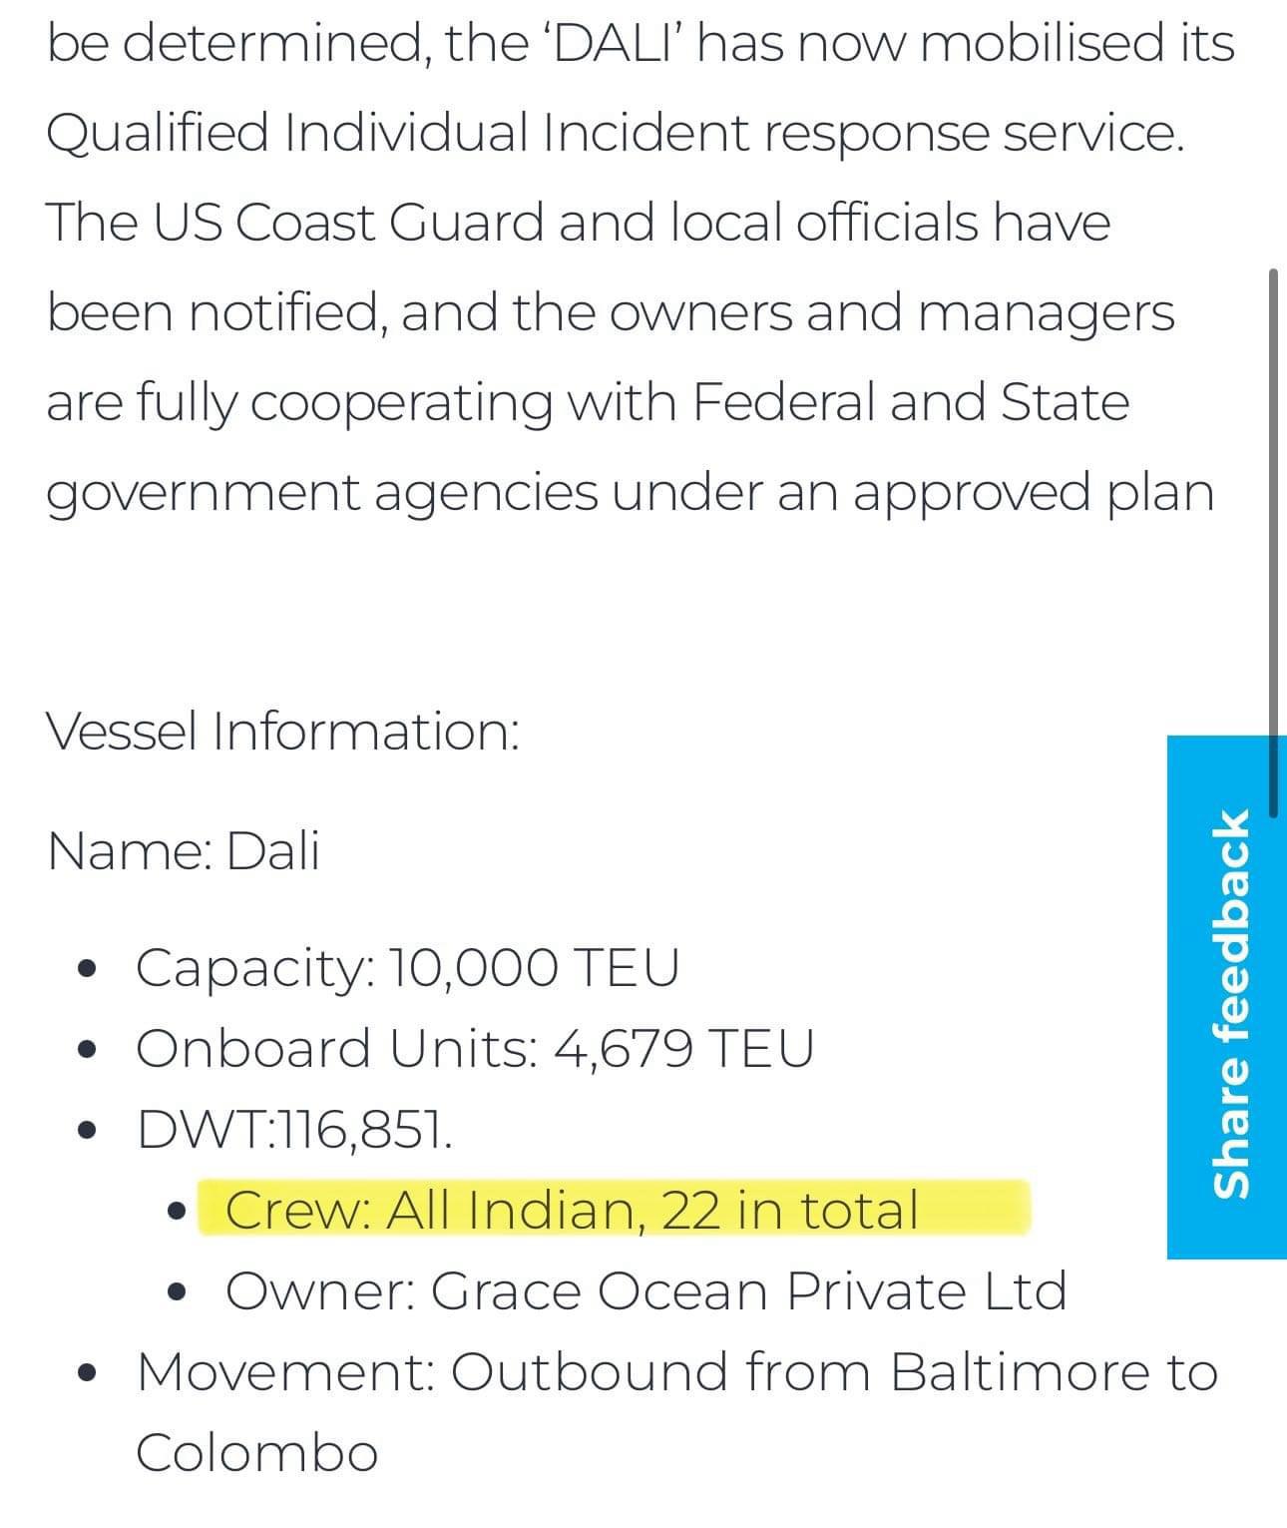The width and height of the screenshot is (1287, 1528).
Task: Click the bullet point beside Capacity
Action: tap(90, 969)
